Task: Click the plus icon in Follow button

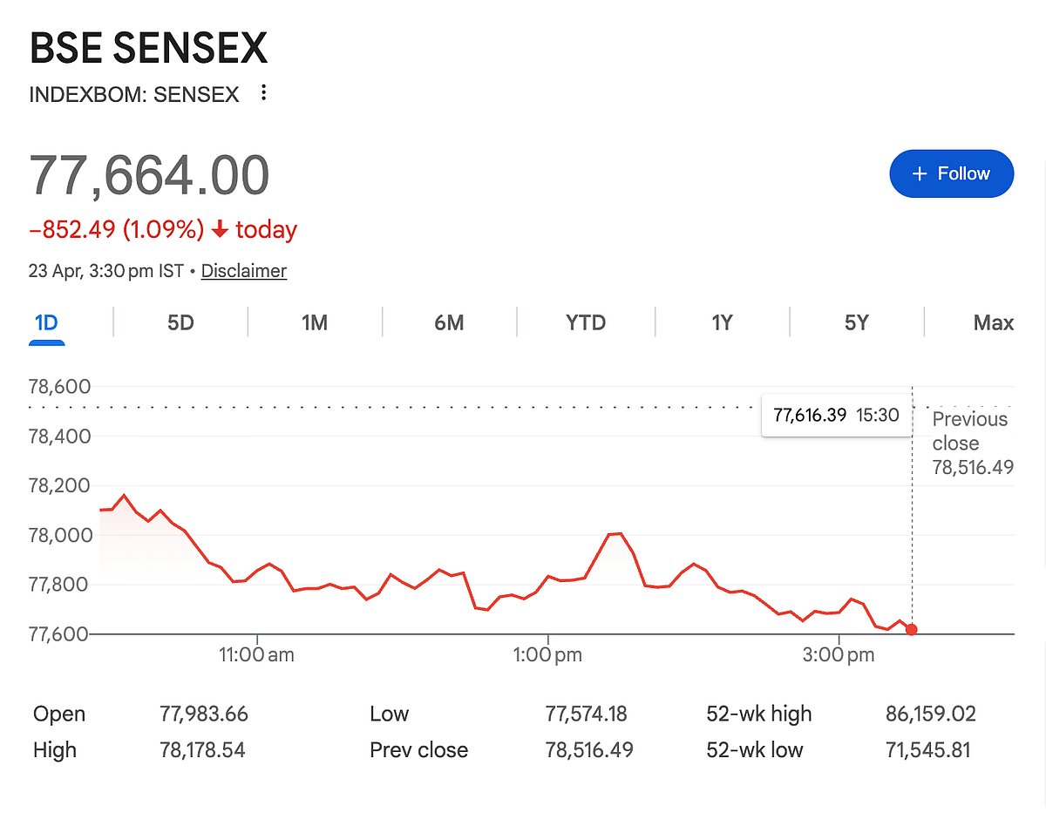Action: coord(919,174)
